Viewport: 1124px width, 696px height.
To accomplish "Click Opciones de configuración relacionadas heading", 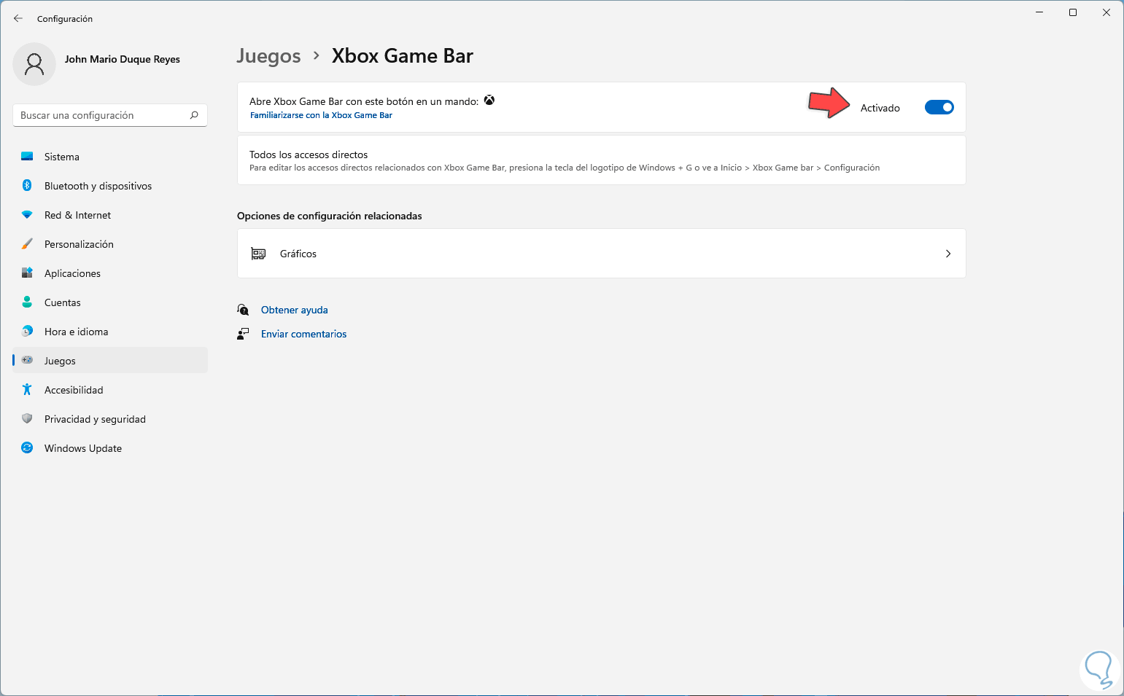I will (330, 216).
